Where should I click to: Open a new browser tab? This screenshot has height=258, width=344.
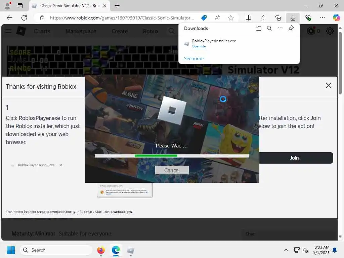(x=117, y=6)
